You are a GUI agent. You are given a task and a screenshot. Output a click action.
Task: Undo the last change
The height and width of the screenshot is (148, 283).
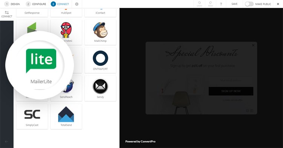point(200,4)
